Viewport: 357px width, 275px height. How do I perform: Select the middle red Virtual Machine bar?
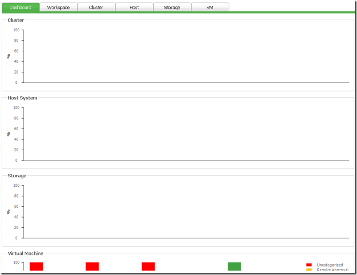point(92,267)
